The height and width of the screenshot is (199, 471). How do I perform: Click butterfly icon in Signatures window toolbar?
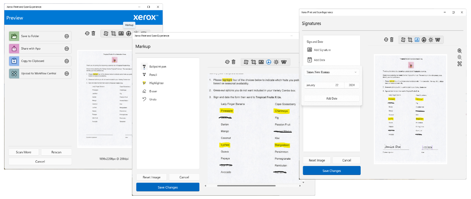click(438, 40)
